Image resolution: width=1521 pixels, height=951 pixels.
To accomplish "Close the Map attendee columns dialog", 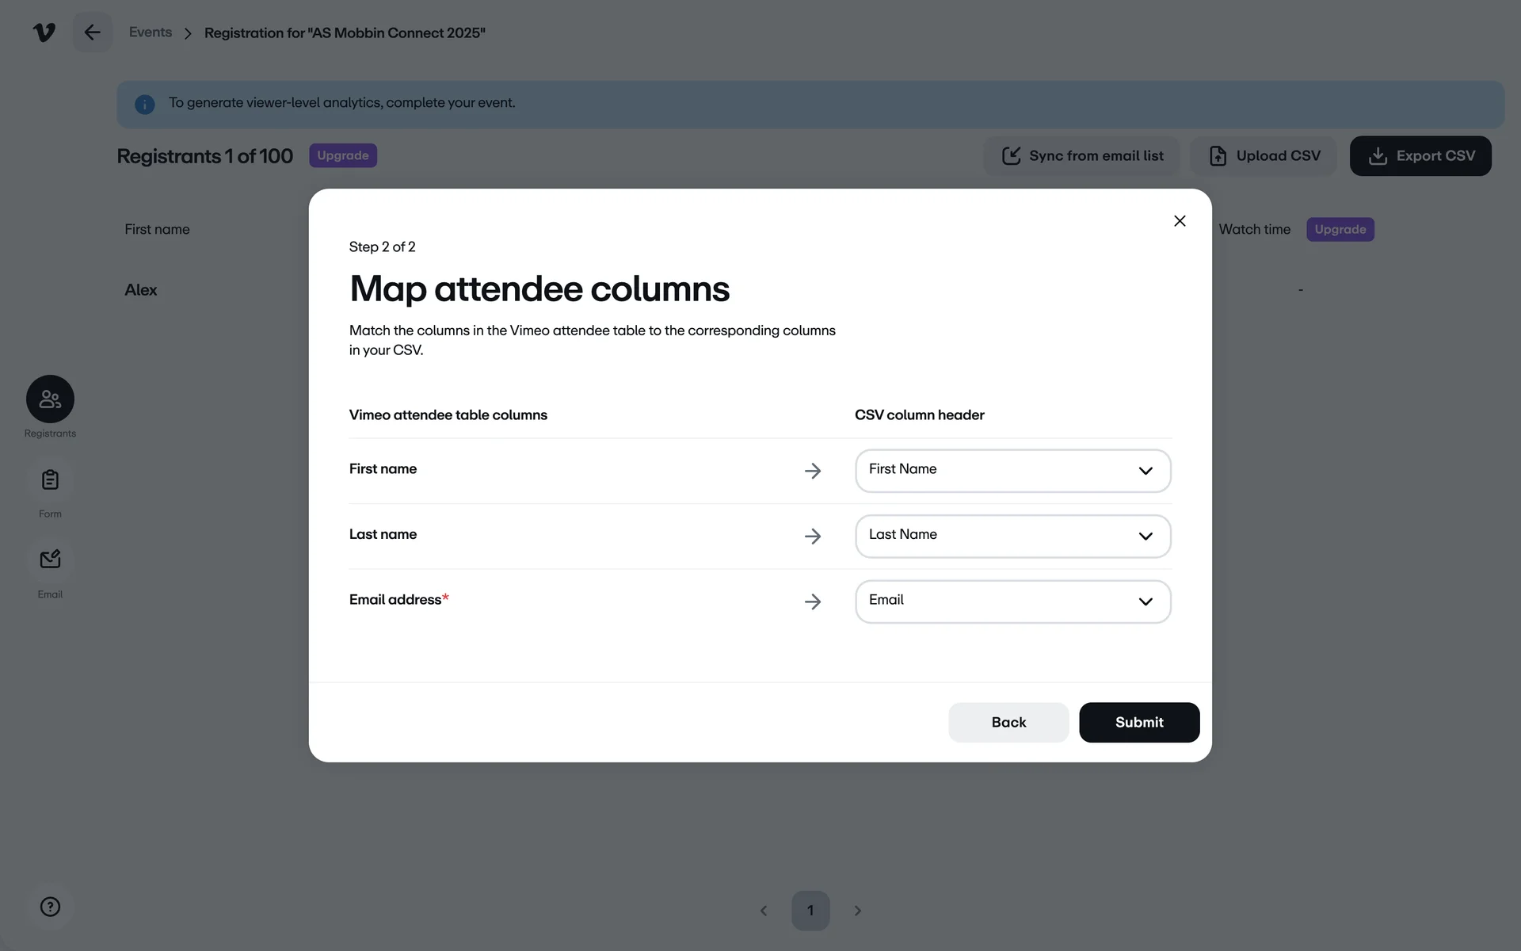I will tap(1180, 221).
